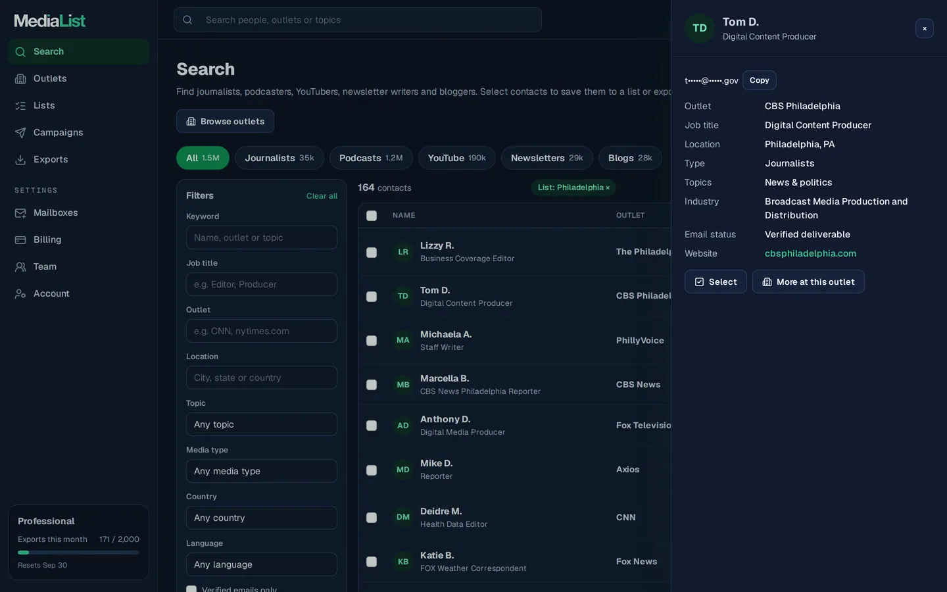947x592 pixels.
Task: Open cbsphiladelphia.com website link
Action: pos(810,253)
